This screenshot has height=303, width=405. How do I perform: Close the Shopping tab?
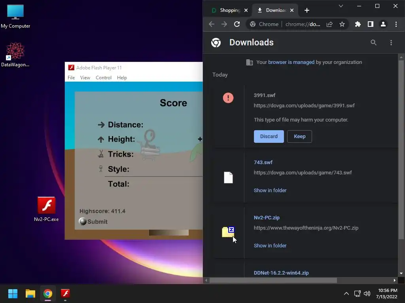click(x=246, y=10)
